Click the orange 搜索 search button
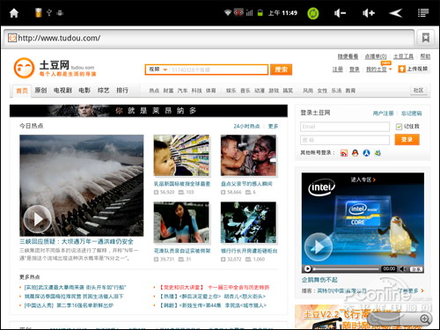The image size is (440, 330). (x=281, y=70)
